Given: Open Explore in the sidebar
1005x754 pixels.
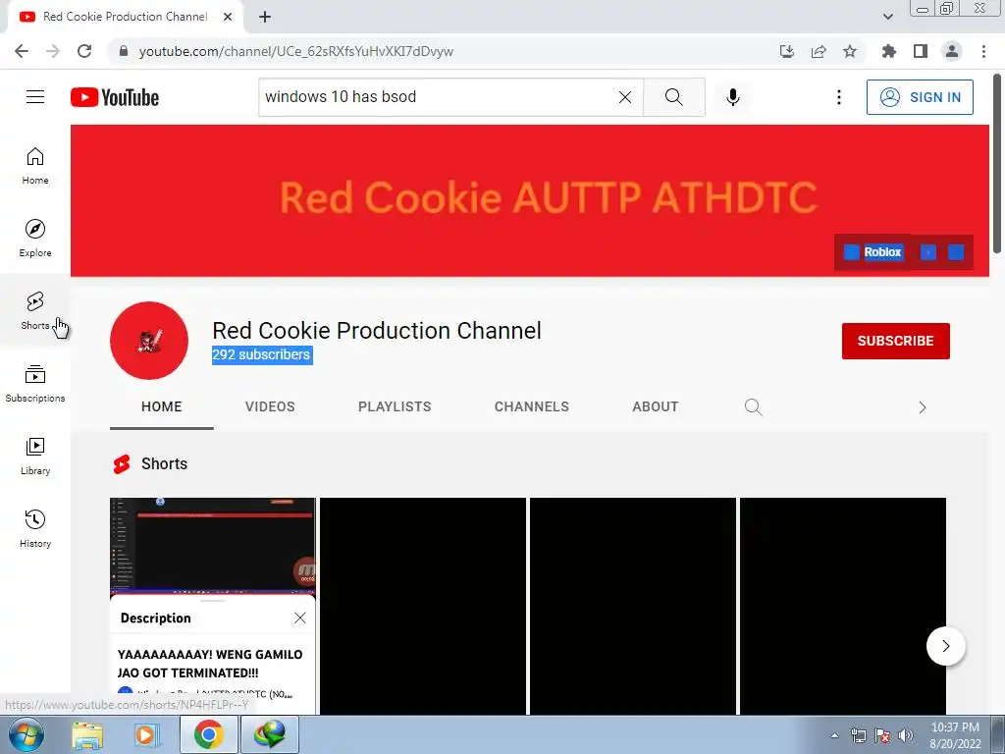Looking at the screenshot, I should (35, 239).
